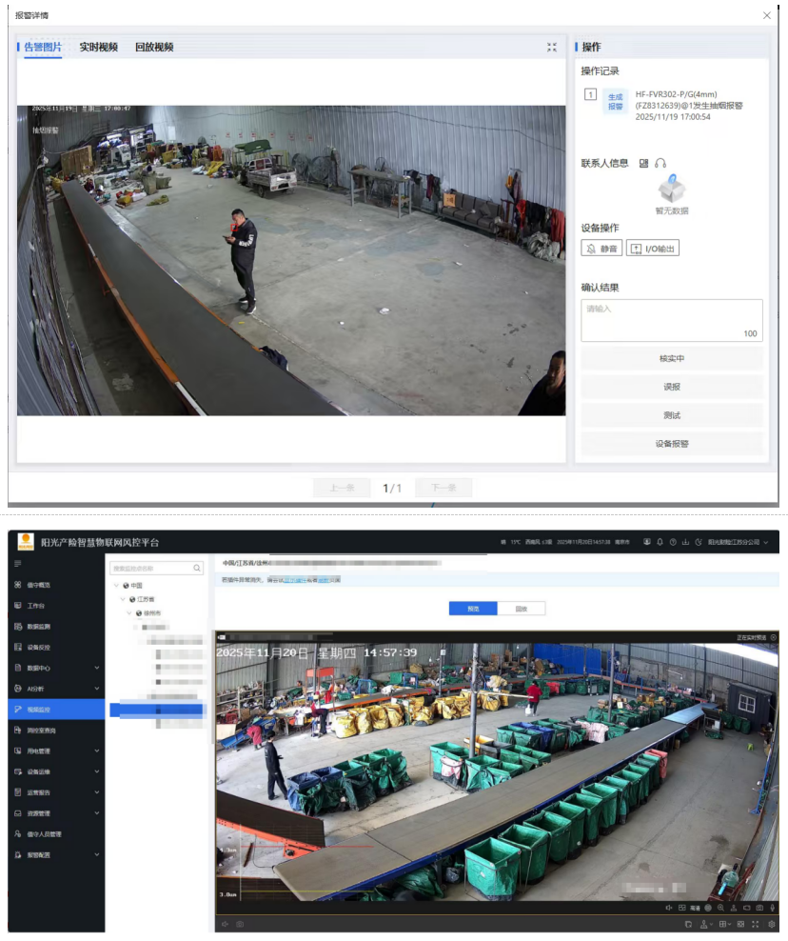788x941 pixels.
Task: Expand alarm image to fullscreen
Action: (552, 47)
